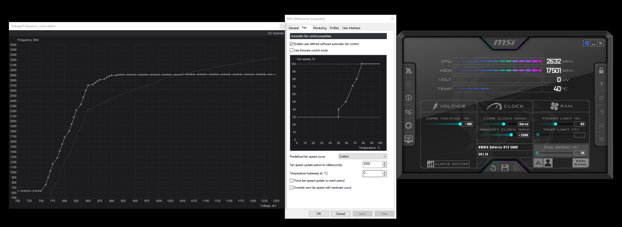Viewport: 622px width, 227px height.
Task: Check override zero fan speed with hardware curve
Action: (x=291, y=188)
